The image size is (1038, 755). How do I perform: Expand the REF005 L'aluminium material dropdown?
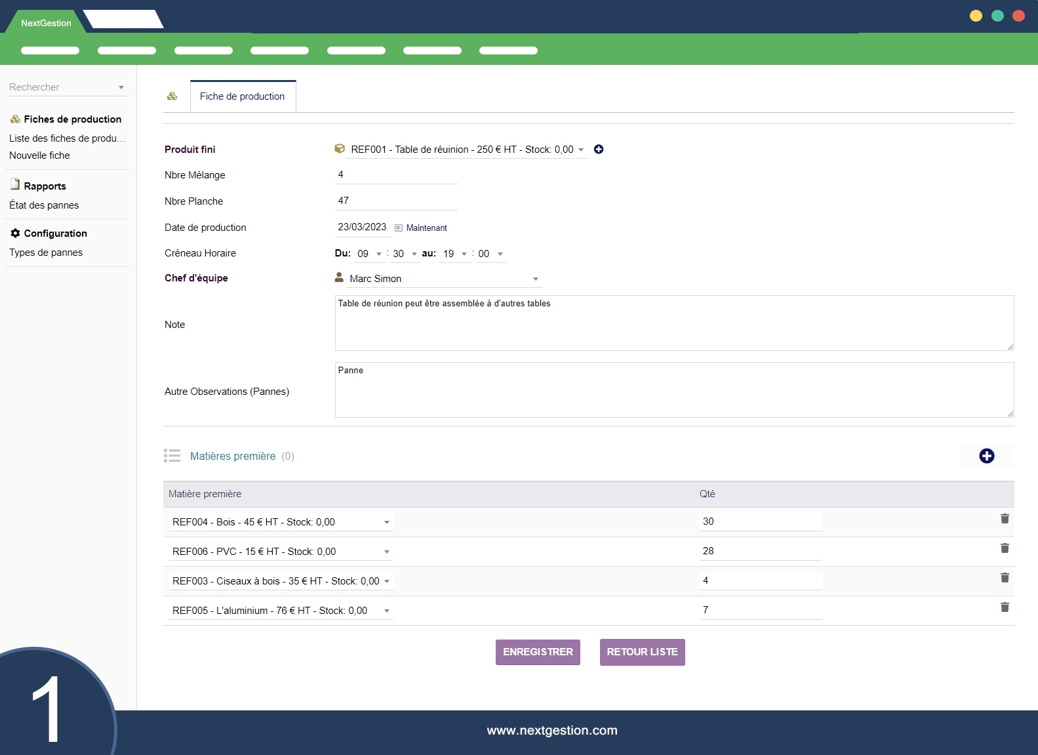click(387, 611)
